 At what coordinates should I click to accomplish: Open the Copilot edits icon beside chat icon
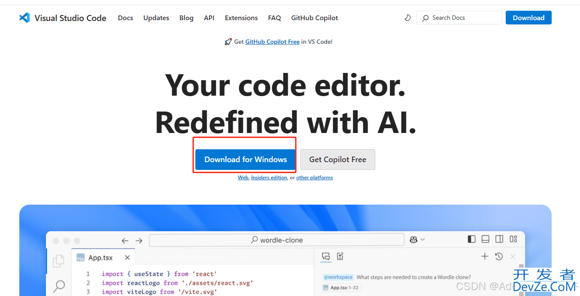(340, 257)
